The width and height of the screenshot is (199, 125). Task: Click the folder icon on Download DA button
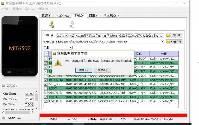coord(168,35)
